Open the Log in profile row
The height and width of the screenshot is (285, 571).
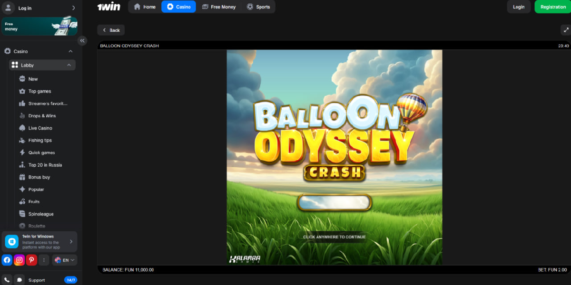[39, 8]
